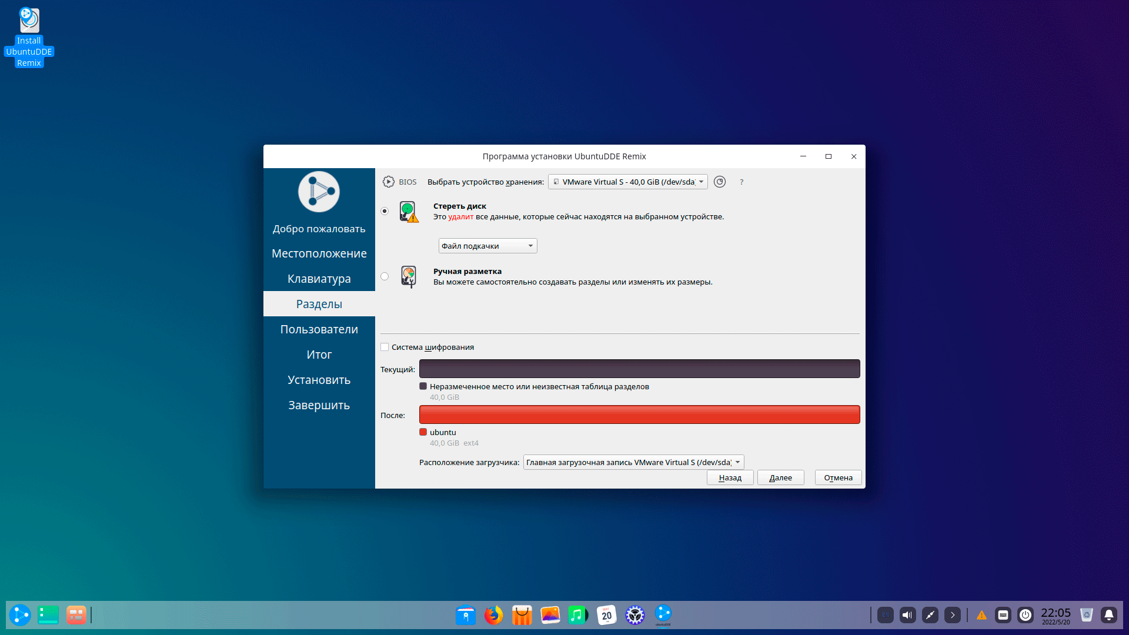Click the Далее button
The image size is (1129, 635).
click(780, 477)
